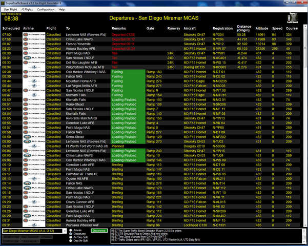Click the Air Force logo on the Wahiawa Wheeler AAF row

tap(34, 225)
